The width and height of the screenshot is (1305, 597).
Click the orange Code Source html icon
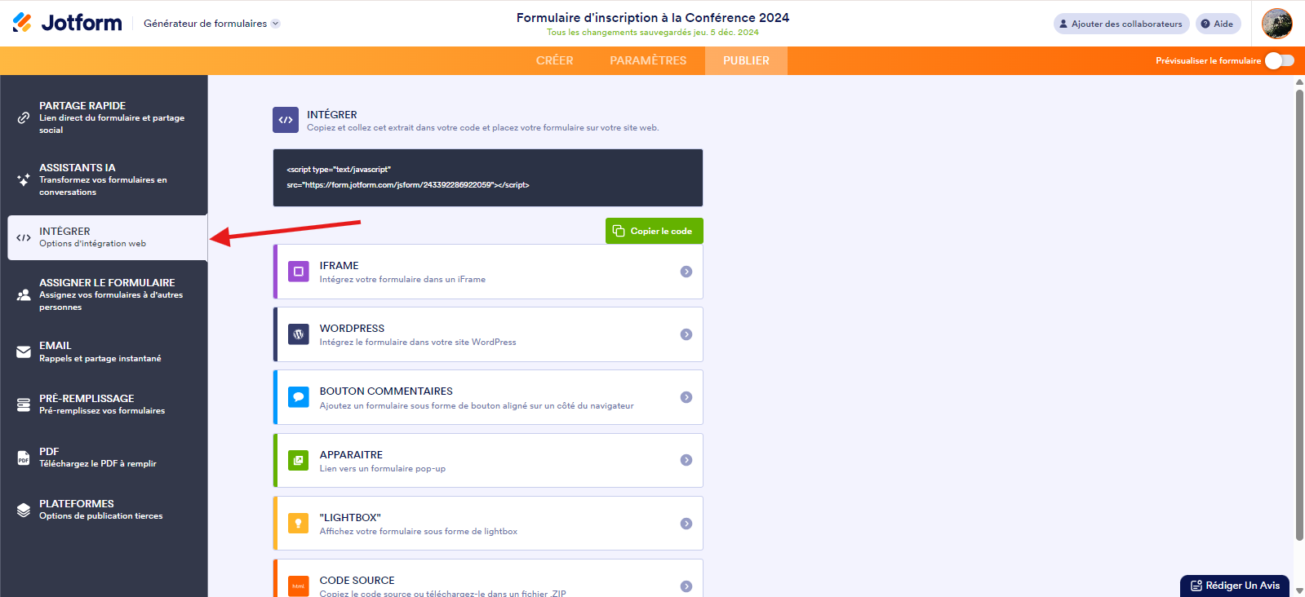299,586
